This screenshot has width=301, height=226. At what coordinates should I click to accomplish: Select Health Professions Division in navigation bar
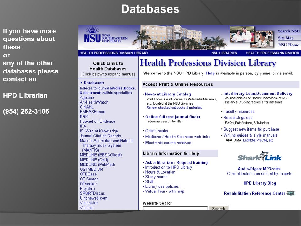coord(272,53)
